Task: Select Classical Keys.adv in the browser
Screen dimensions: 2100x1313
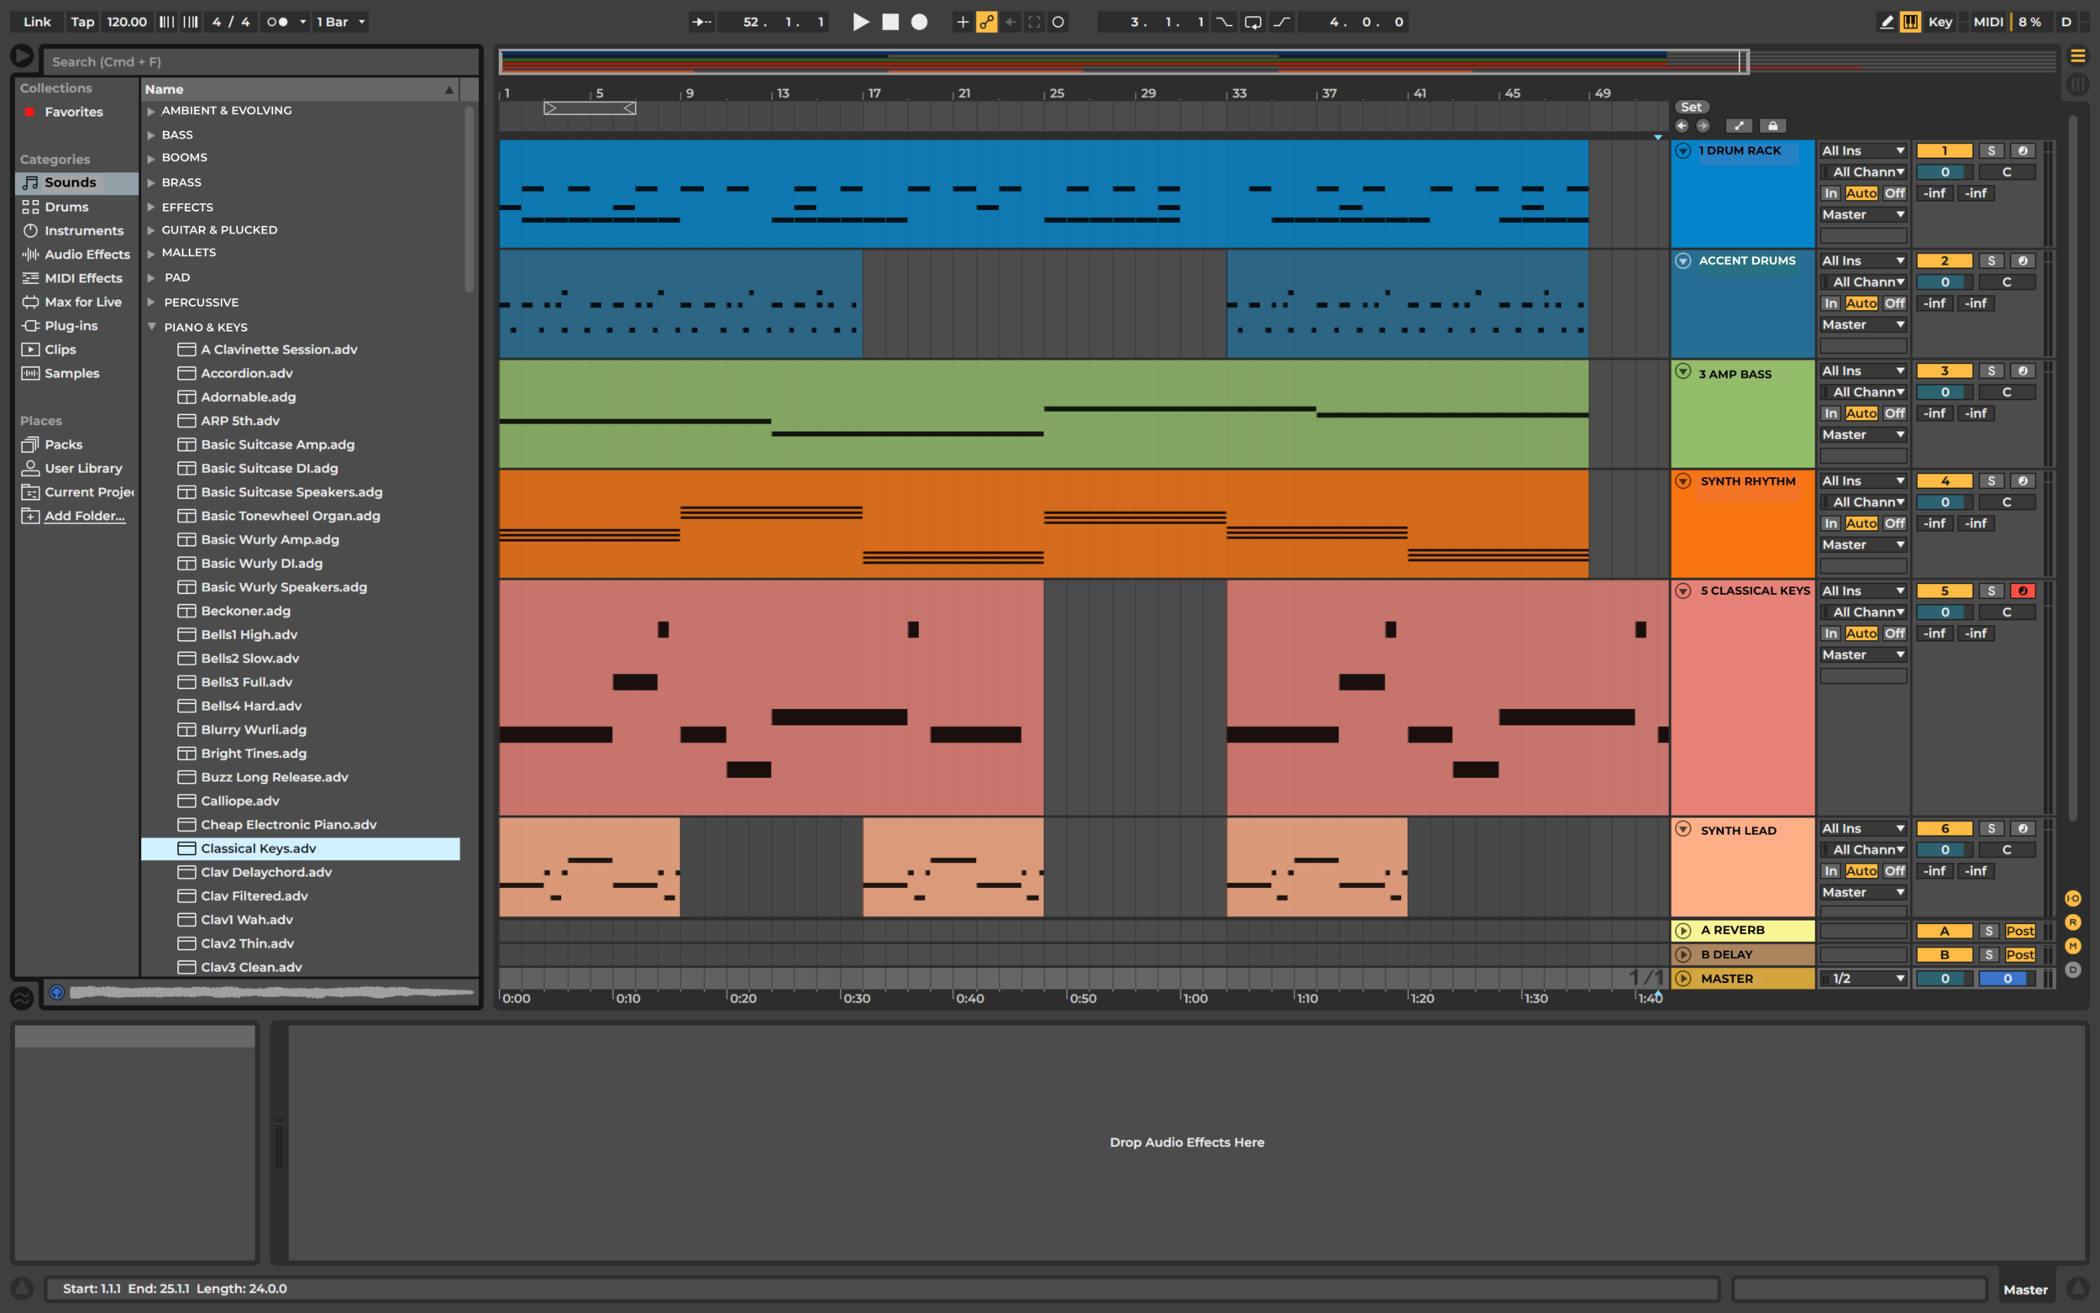Action: click(301, 848)
